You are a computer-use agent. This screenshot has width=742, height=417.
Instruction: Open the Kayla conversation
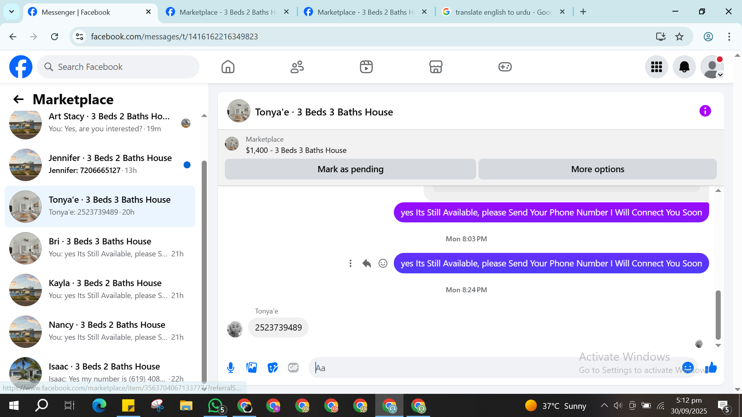[100, 290]
